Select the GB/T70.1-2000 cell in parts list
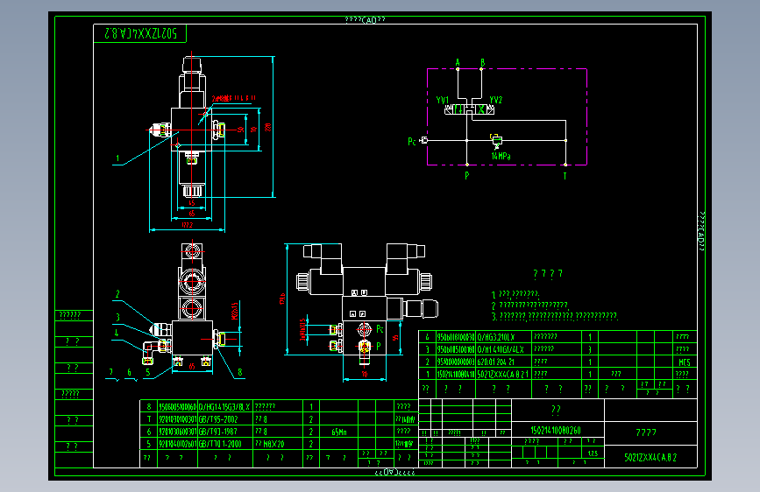 (x=225, y=444)
